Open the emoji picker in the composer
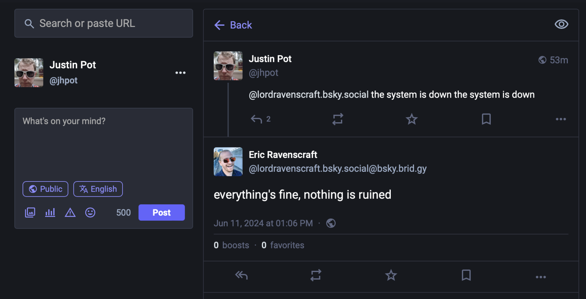The height and width of the screenshot is (299, 586). click(90, 213)
